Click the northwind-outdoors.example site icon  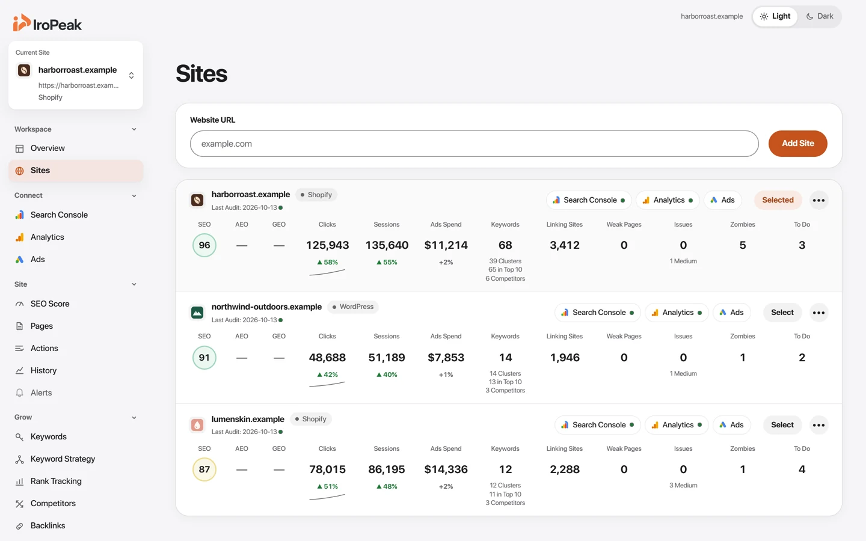tap(197, 313)
